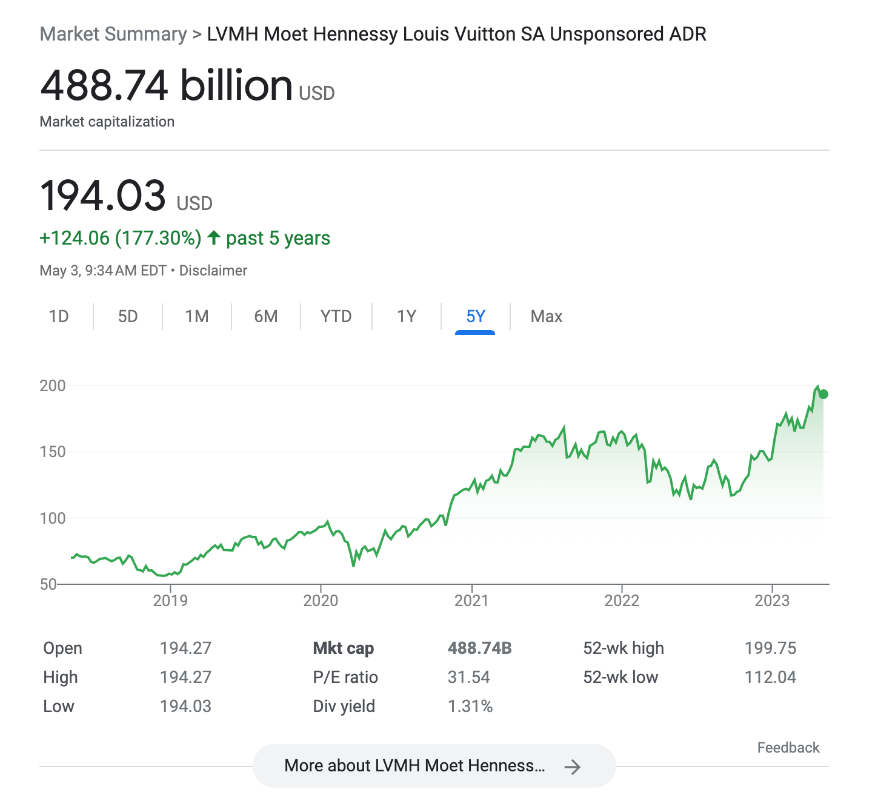Click the +124.06 (177.30%) past 5 years change
The height and width of the screenshot is (798, 875).
185,238
